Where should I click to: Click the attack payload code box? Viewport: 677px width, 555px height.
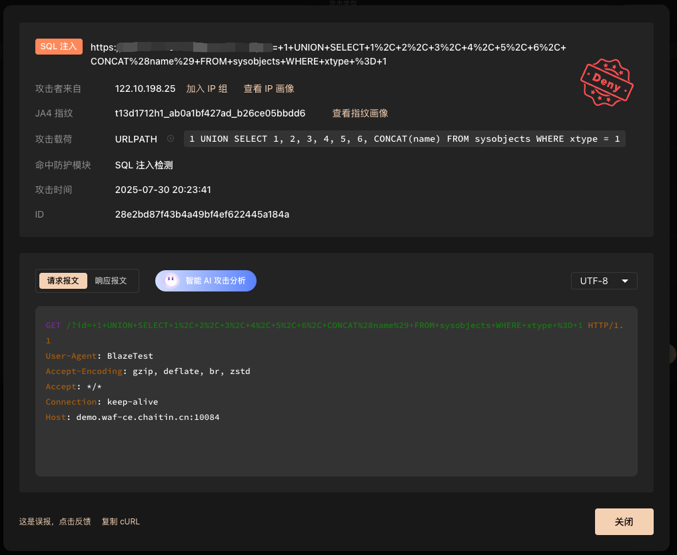click(404, 139)
